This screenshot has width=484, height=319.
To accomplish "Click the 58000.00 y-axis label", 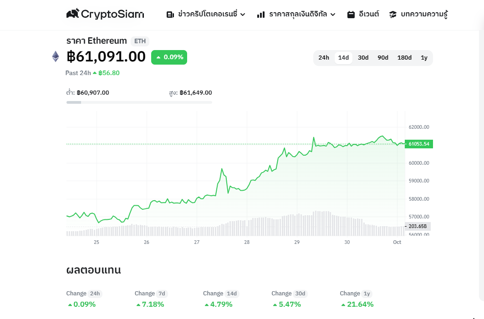I will (419, 199).
